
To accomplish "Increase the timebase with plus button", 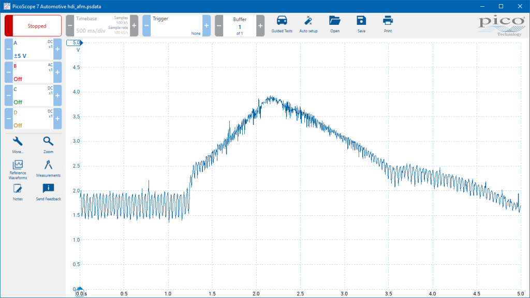I will pos(134,26).
